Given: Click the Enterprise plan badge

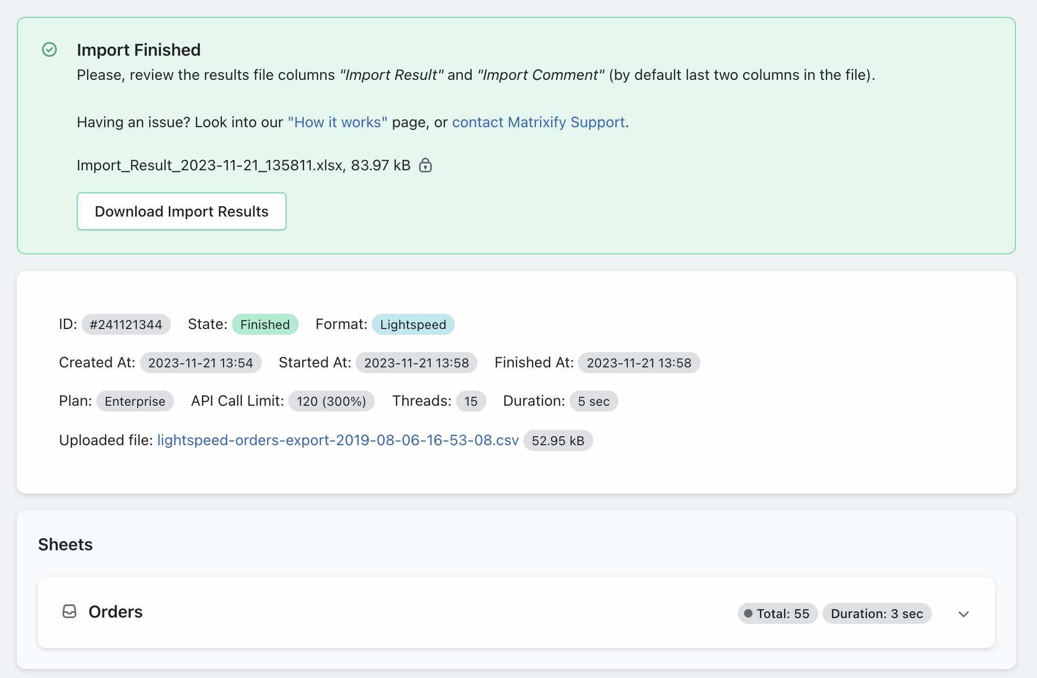Looking at the screenshot, I should [135, 401].
